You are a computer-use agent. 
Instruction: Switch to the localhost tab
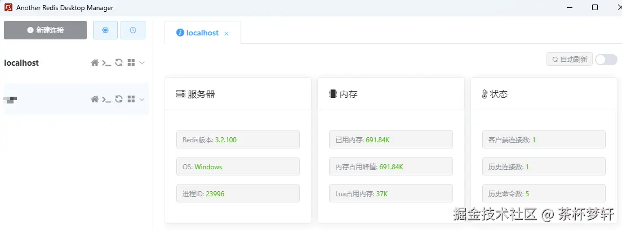(x=202, y=33)
